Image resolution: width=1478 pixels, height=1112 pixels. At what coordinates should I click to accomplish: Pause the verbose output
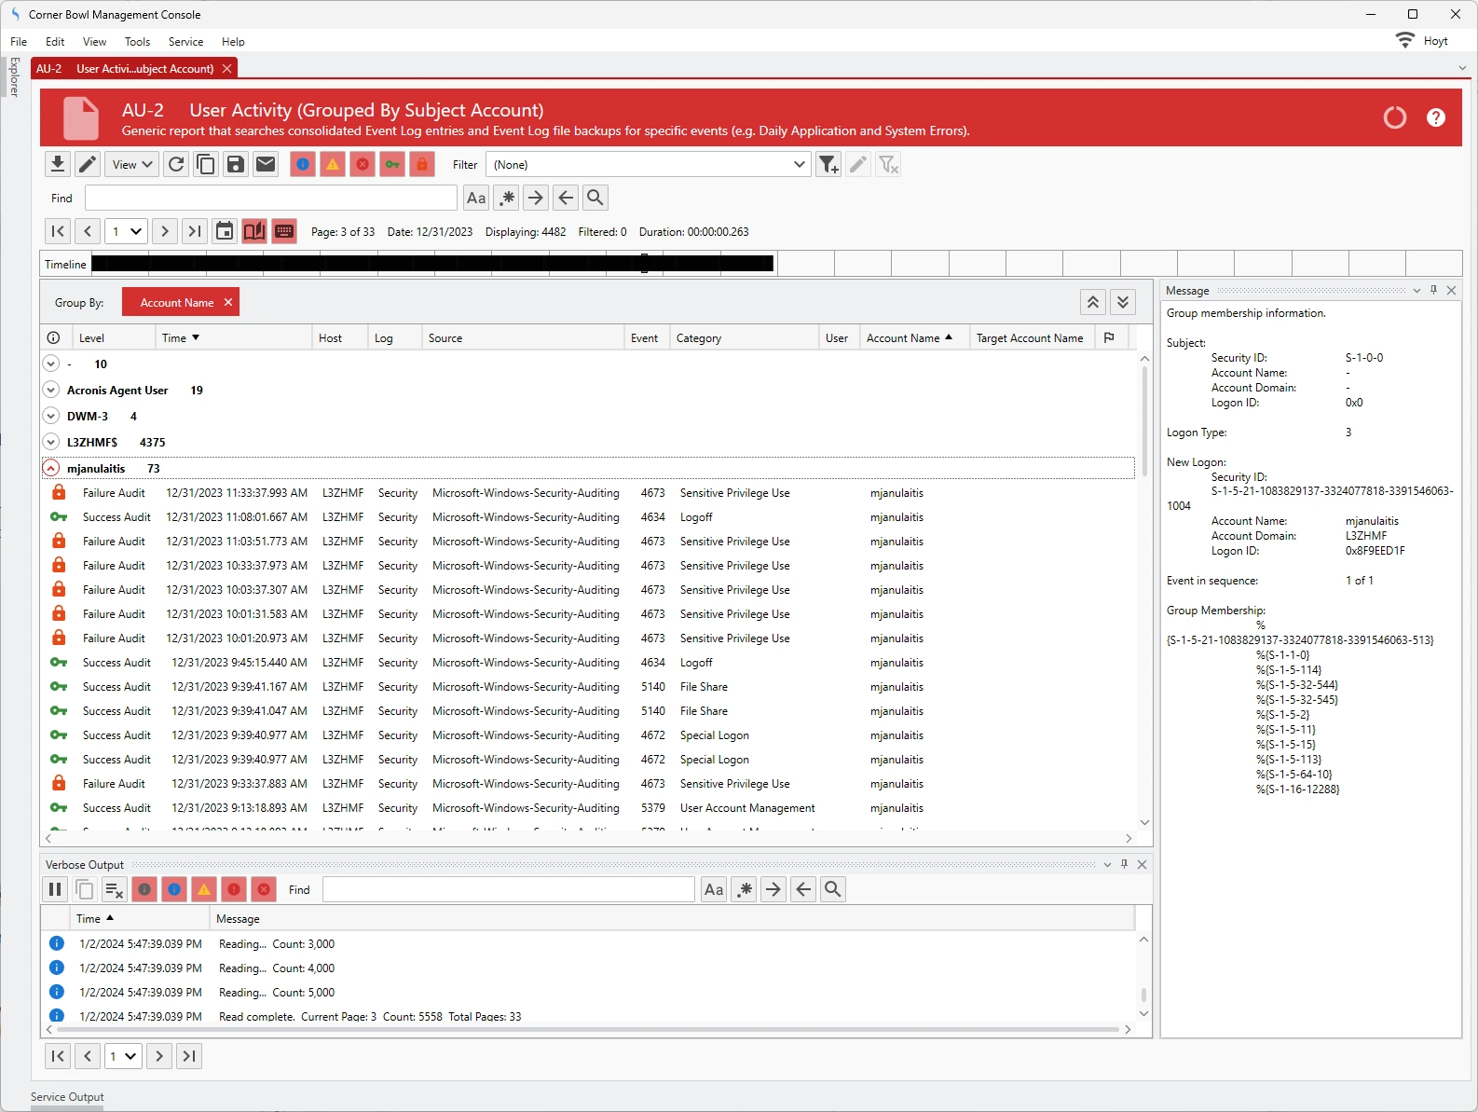click(55, 889)
